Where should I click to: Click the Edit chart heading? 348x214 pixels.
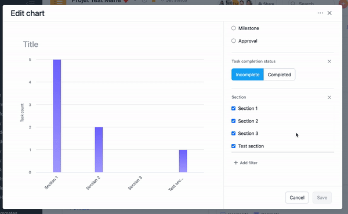(x=27, y=13)
